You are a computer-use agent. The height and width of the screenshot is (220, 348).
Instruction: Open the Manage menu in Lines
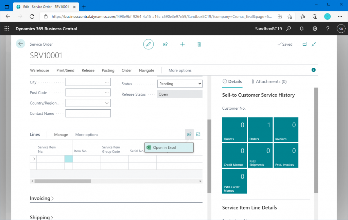[x=61, y=135]
